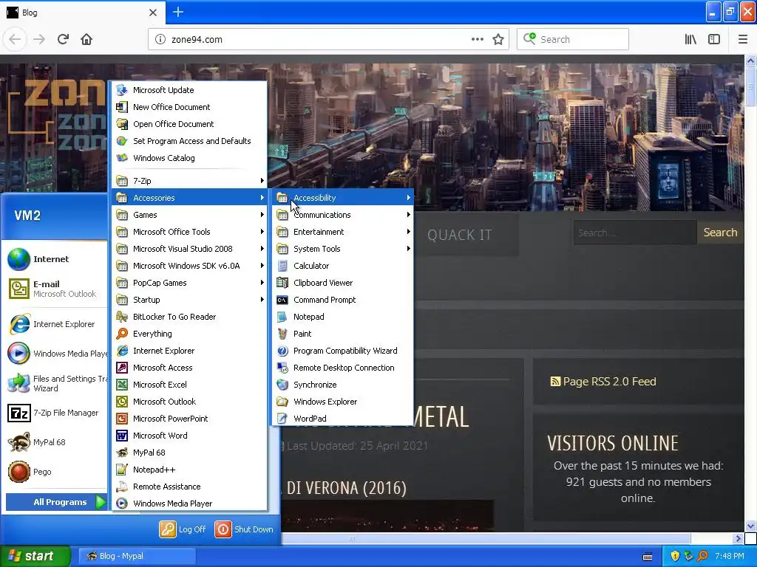Launch Microsoft Excel
The height and width of the screenshot is (567, 757).
click(189, 384)
